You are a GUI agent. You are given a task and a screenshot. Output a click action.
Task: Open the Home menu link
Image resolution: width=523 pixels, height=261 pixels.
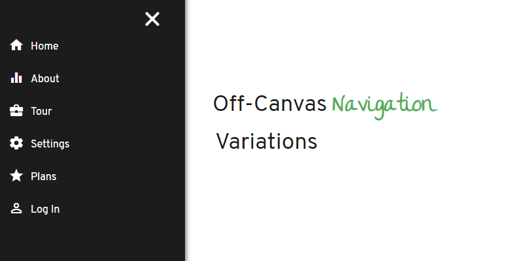tap(44, 46)
